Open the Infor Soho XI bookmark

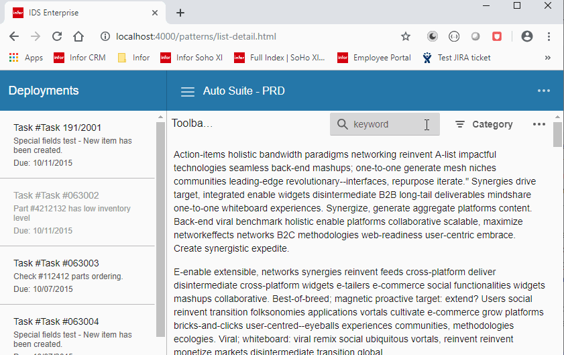(x=191, y=58)
